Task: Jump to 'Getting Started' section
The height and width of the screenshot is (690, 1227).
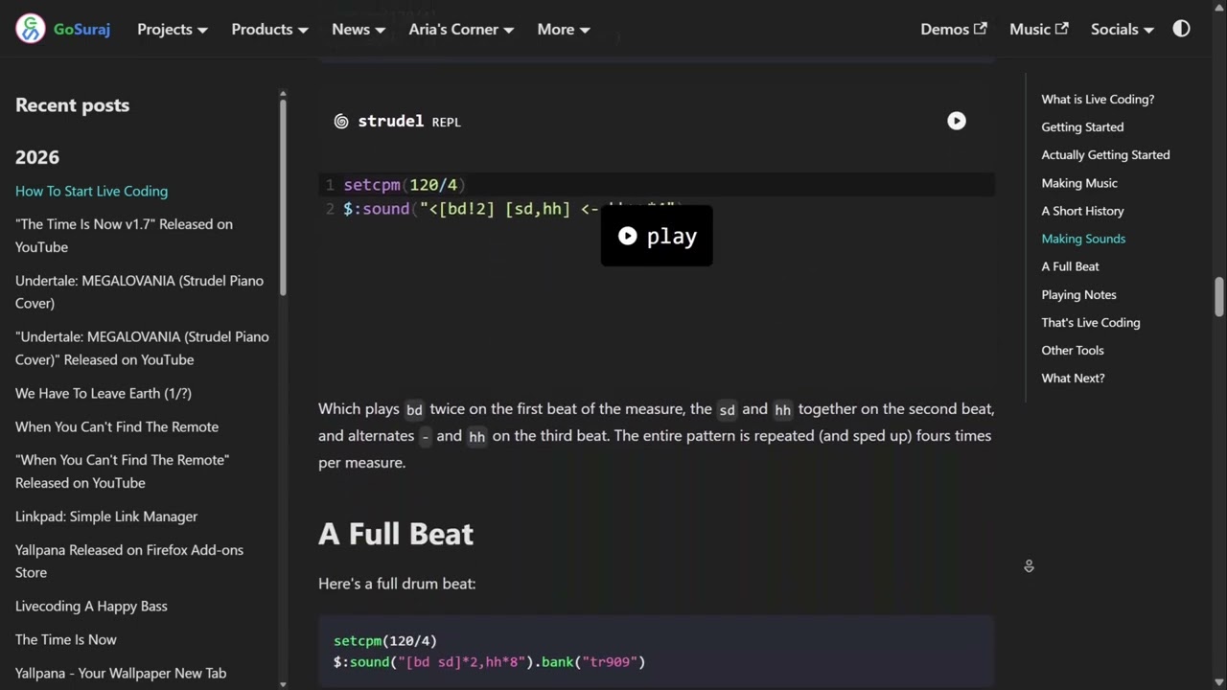Action: point(1082,126)
